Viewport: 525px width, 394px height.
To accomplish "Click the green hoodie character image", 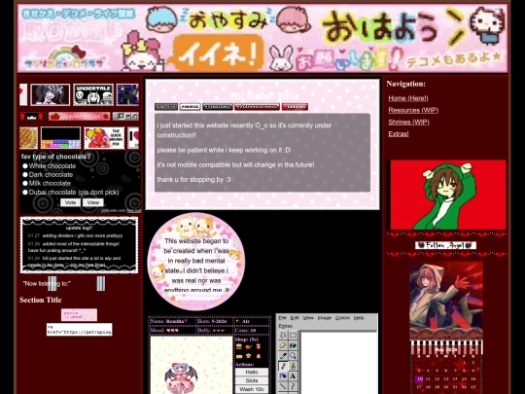I will (x=448, y=195).
